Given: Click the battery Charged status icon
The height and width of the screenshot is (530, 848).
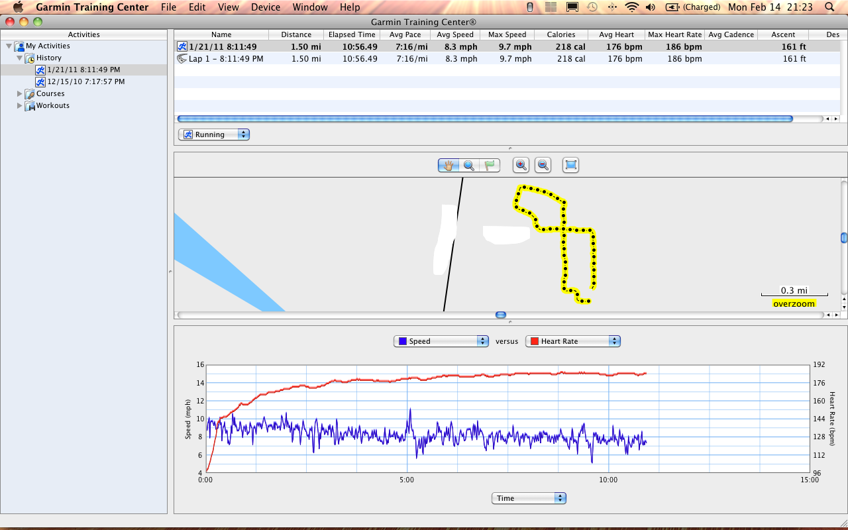Looking at the screenshot, I should click(x=692, y=7).
